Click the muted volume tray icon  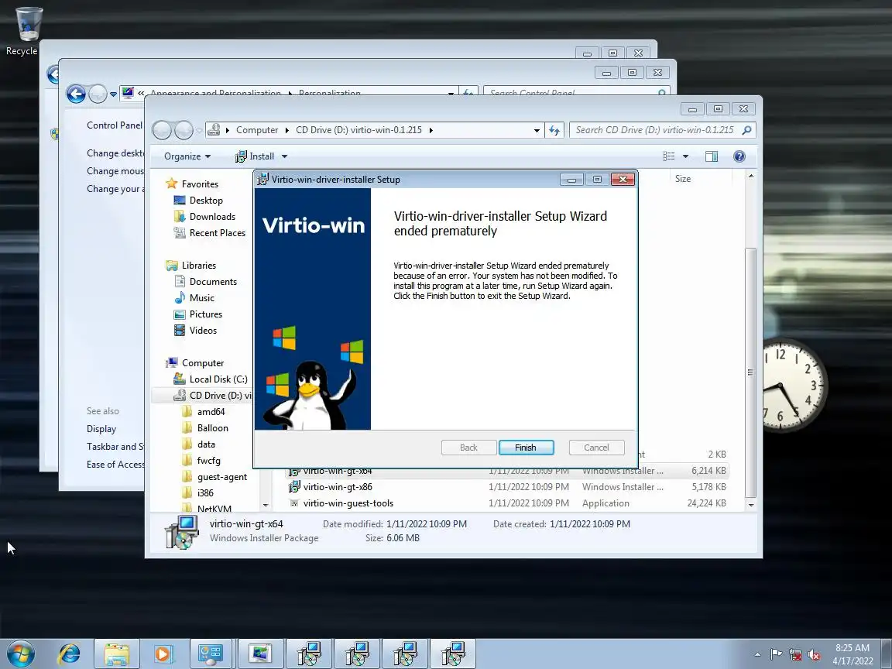(814, 655)
